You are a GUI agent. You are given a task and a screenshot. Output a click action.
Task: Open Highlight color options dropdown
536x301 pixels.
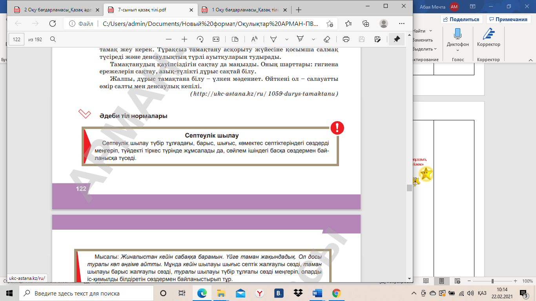pyautogui.click(x=313, y=39)
